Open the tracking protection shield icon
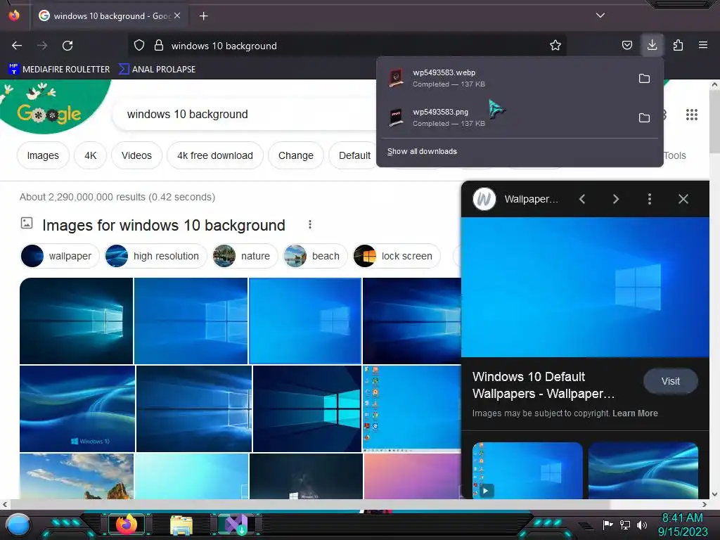 (139, 46)
